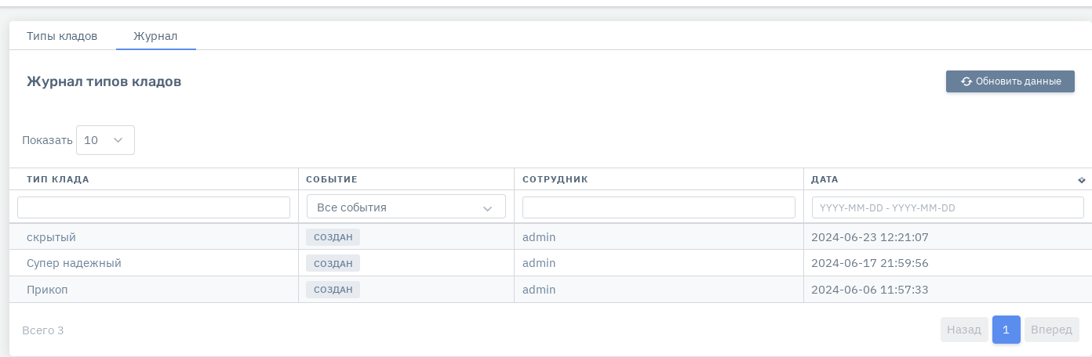The image size is (1092, 357).
Task: Click the sort arrow icon in Дата column
Action: [x=1082, y=180]
